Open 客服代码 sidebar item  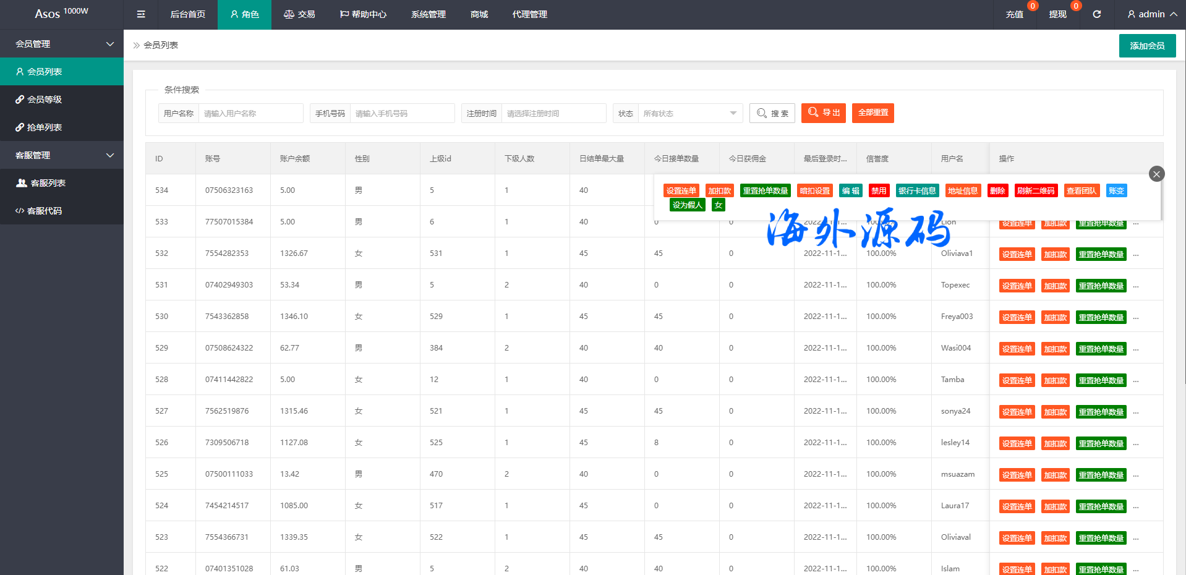[62, 211]
